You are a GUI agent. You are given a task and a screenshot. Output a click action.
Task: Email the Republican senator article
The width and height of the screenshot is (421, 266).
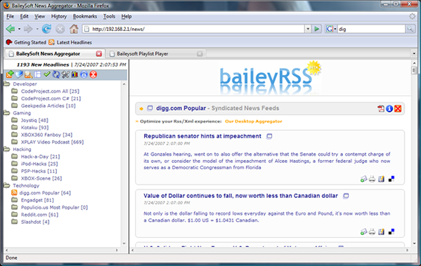click(x=363, y=179)
